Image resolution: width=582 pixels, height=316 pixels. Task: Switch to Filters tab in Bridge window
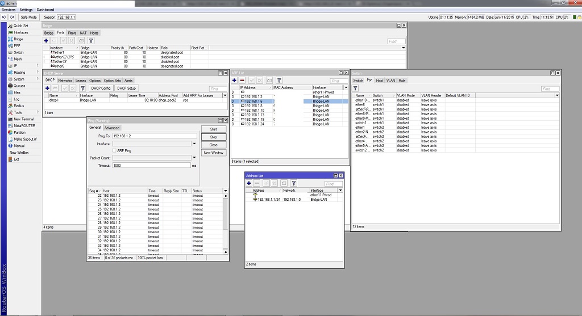click(x=72, y=33)
